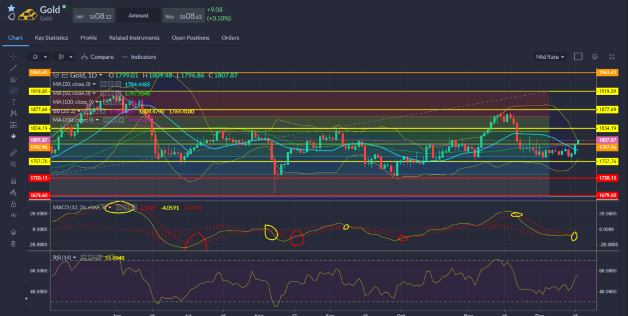Expand MA (50, close, 0) dropdown arrow
628x316 pixels.
click(x=94, y=93)
